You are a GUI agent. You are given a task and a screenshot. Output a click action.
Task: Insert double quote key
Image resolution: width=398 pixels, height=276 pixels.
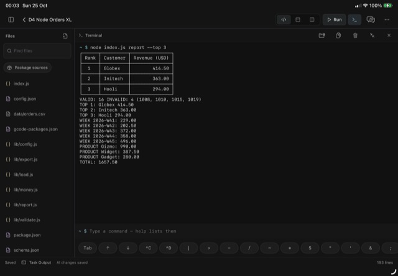coord(330,248)
